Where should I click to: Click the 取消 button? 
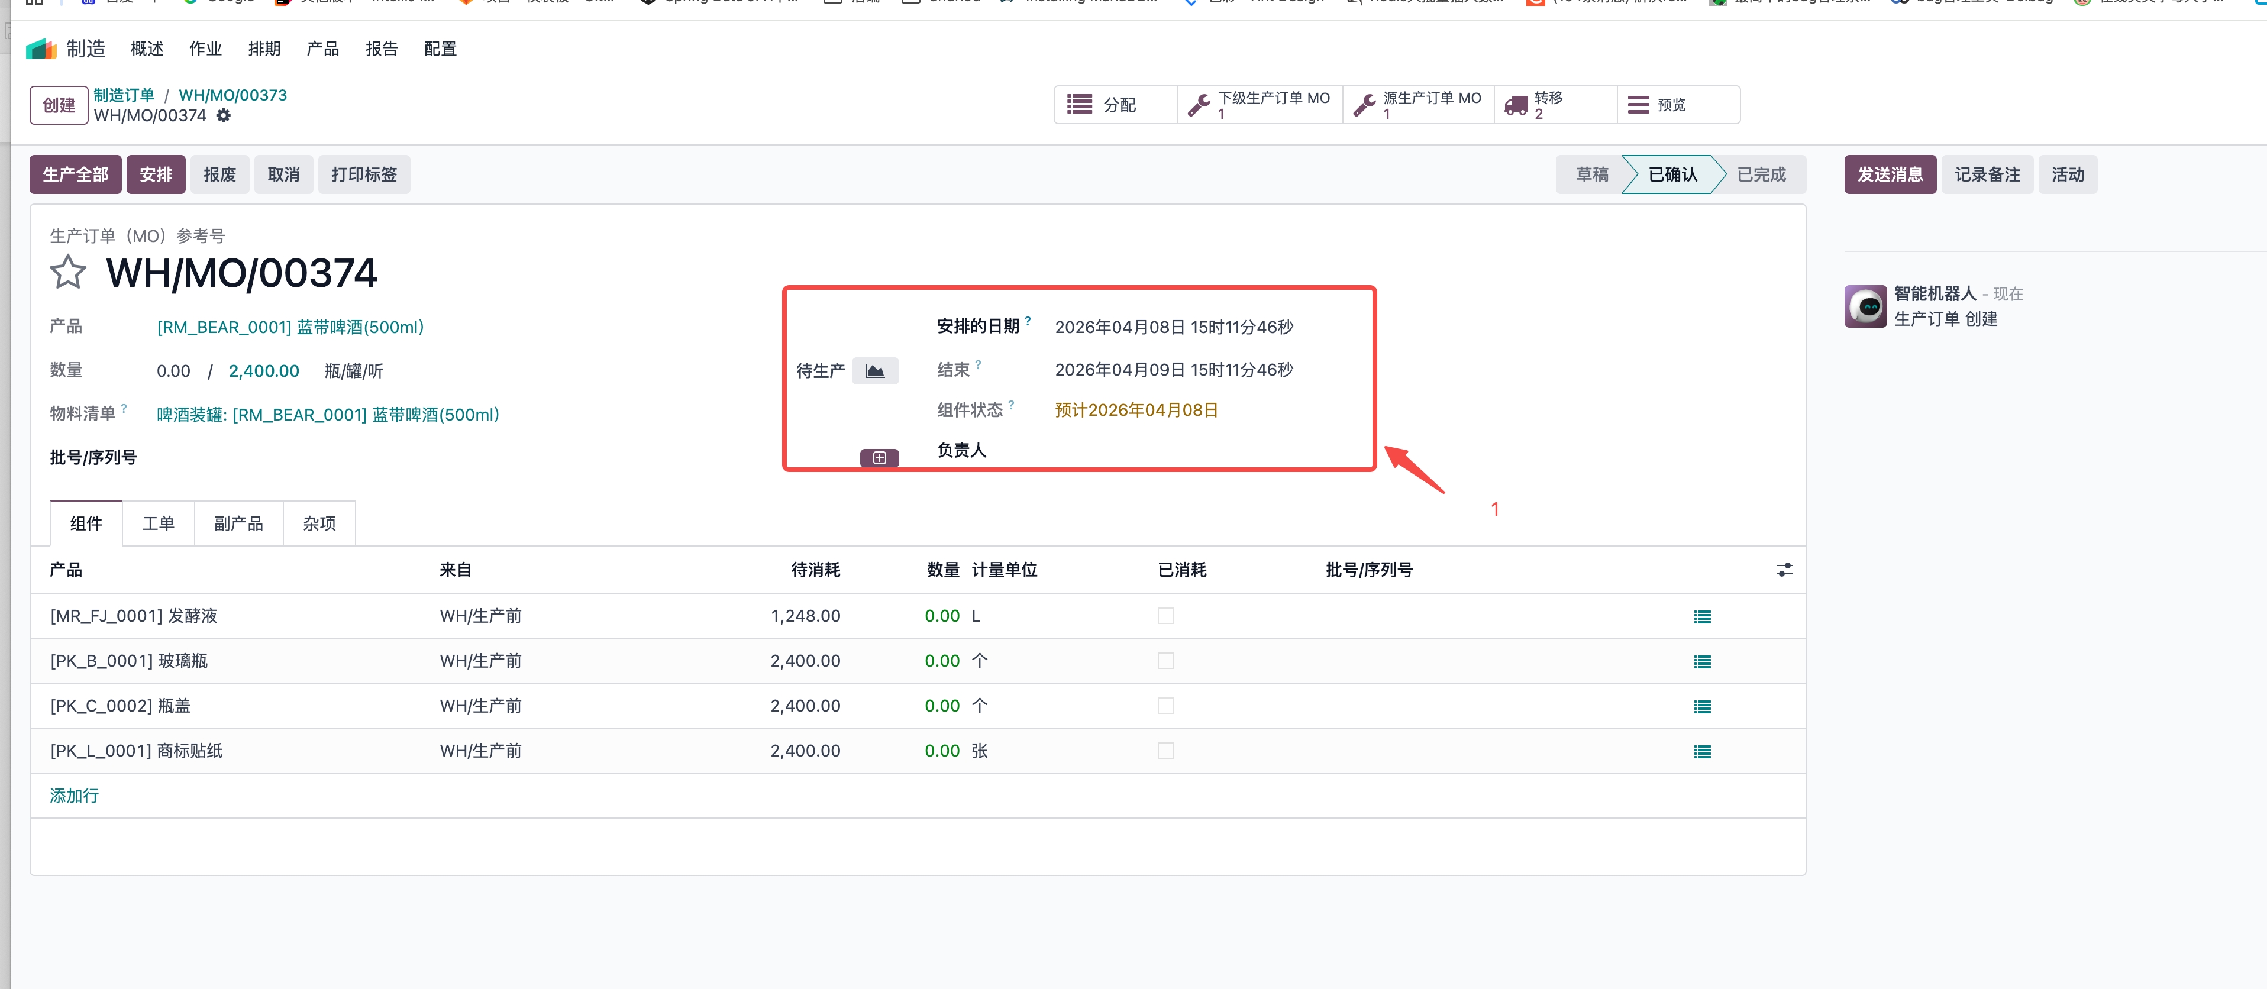[x=283, y=174]
